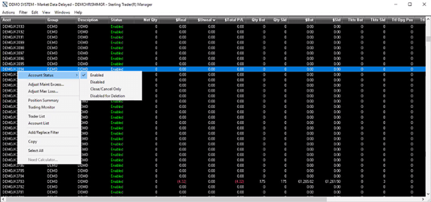The image size is (431, 202).
Task: Click the horizontal scrollbar thumb
Action: click(167, 199)
